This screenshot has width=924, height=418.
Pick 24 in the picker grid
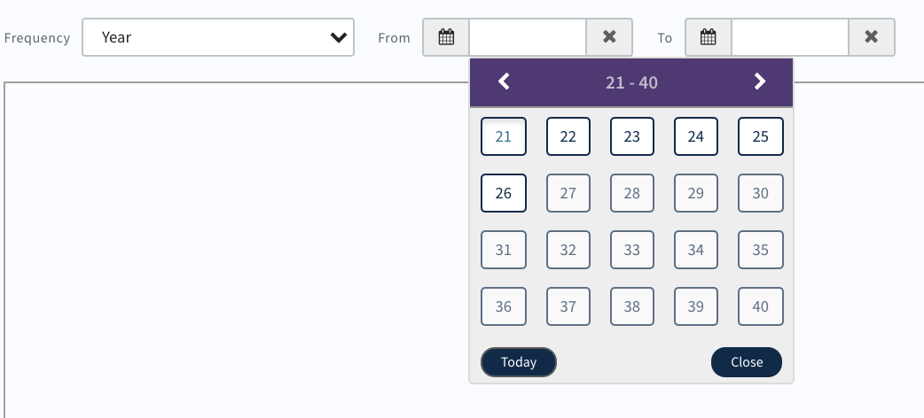[x=696, y=136]
